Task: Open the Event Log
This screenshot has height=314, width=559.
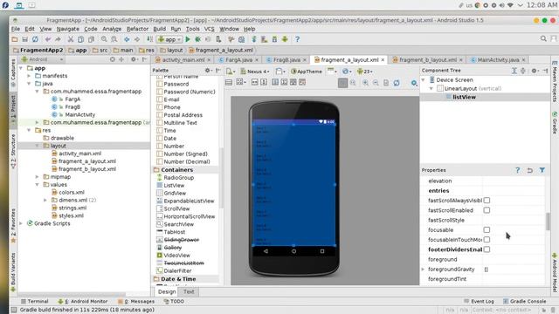Action: tap(479, 301)
